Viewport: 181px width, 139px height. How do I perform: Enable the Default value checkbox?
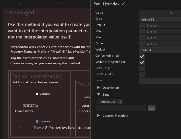[142, 25]
